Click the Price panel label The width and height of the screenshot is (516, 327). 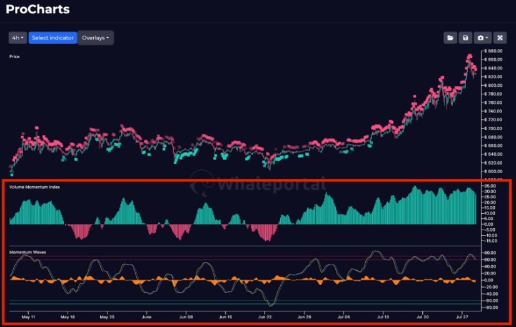tap(14, 56)
